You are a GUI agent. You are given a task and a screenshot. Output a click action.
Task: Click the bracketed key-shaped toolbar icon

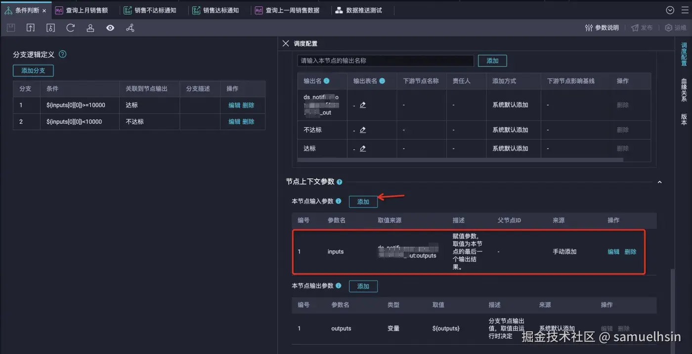tap(50, 28)
